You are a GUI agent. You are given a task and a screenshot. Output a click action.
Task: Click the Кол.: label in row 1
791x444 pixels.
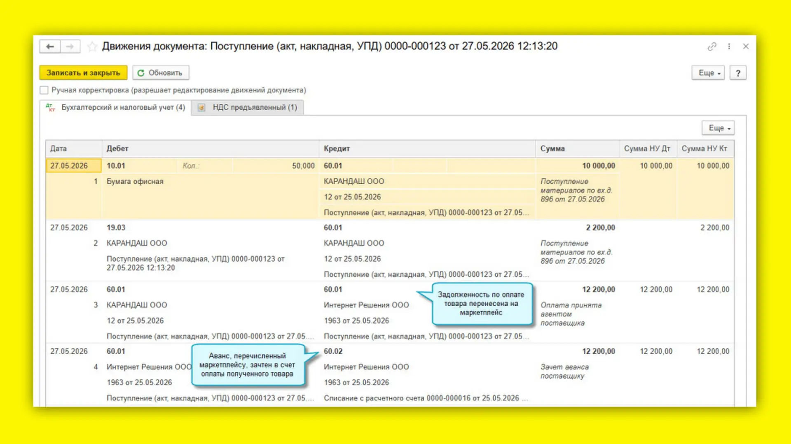pos(191,166)
